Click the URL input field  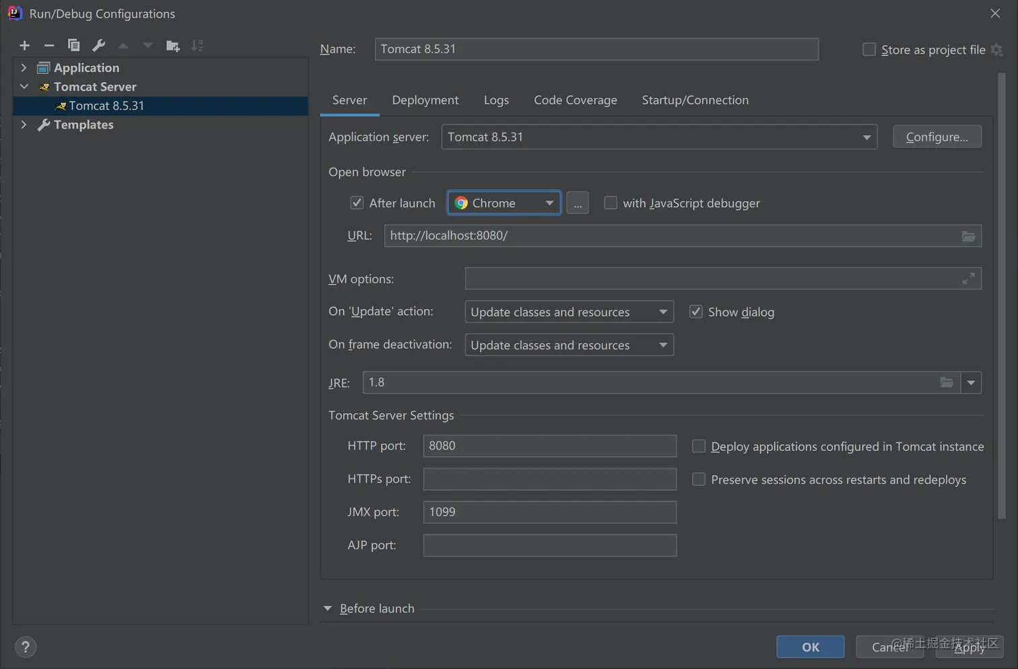pyautogui.click(x=683, y=236)
